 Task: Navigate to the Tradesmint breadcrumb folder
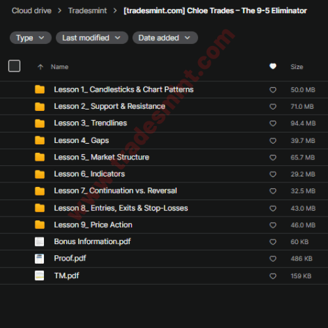(x=87, y=10)
